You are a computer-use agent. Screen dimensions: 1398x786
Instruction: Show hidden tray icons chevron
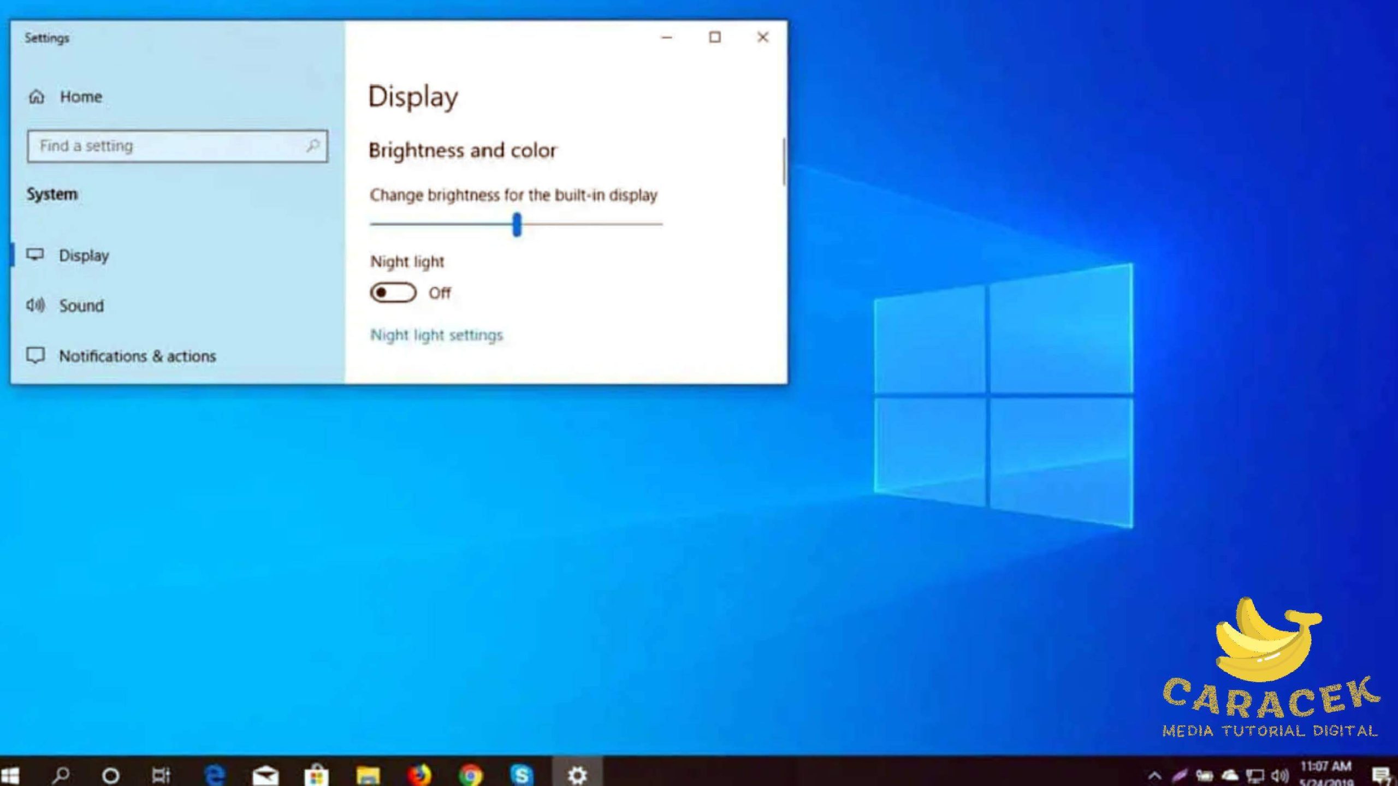click(x=1154, y=776)
